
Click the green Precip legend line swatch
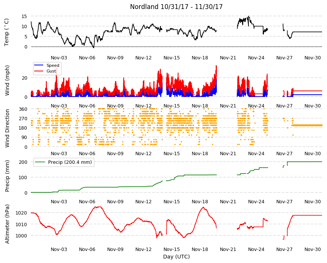click(40, 162)
